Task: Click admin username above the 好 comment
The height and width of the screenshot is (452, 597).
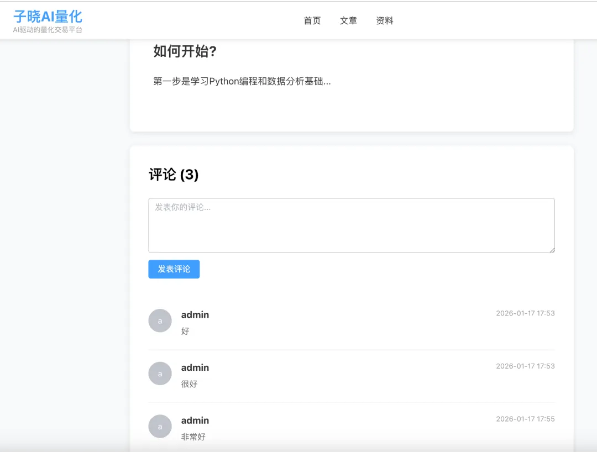Action: click(x=195, y=314)
